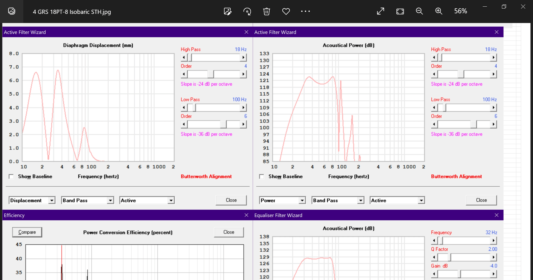Image resolution: width=533 pixels, height=280 pixels.
Task: Increase High Pass frequency in displacement window
Action: pyautogui.click(x=243, y=57)
